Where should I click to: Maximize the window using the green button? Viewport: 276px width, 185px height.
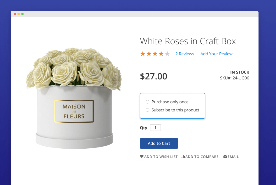22,14
